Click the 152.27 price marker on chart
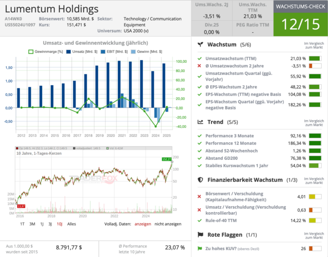Image resolution: width=328 pixels, height=257 pixels. click(167, 159)
